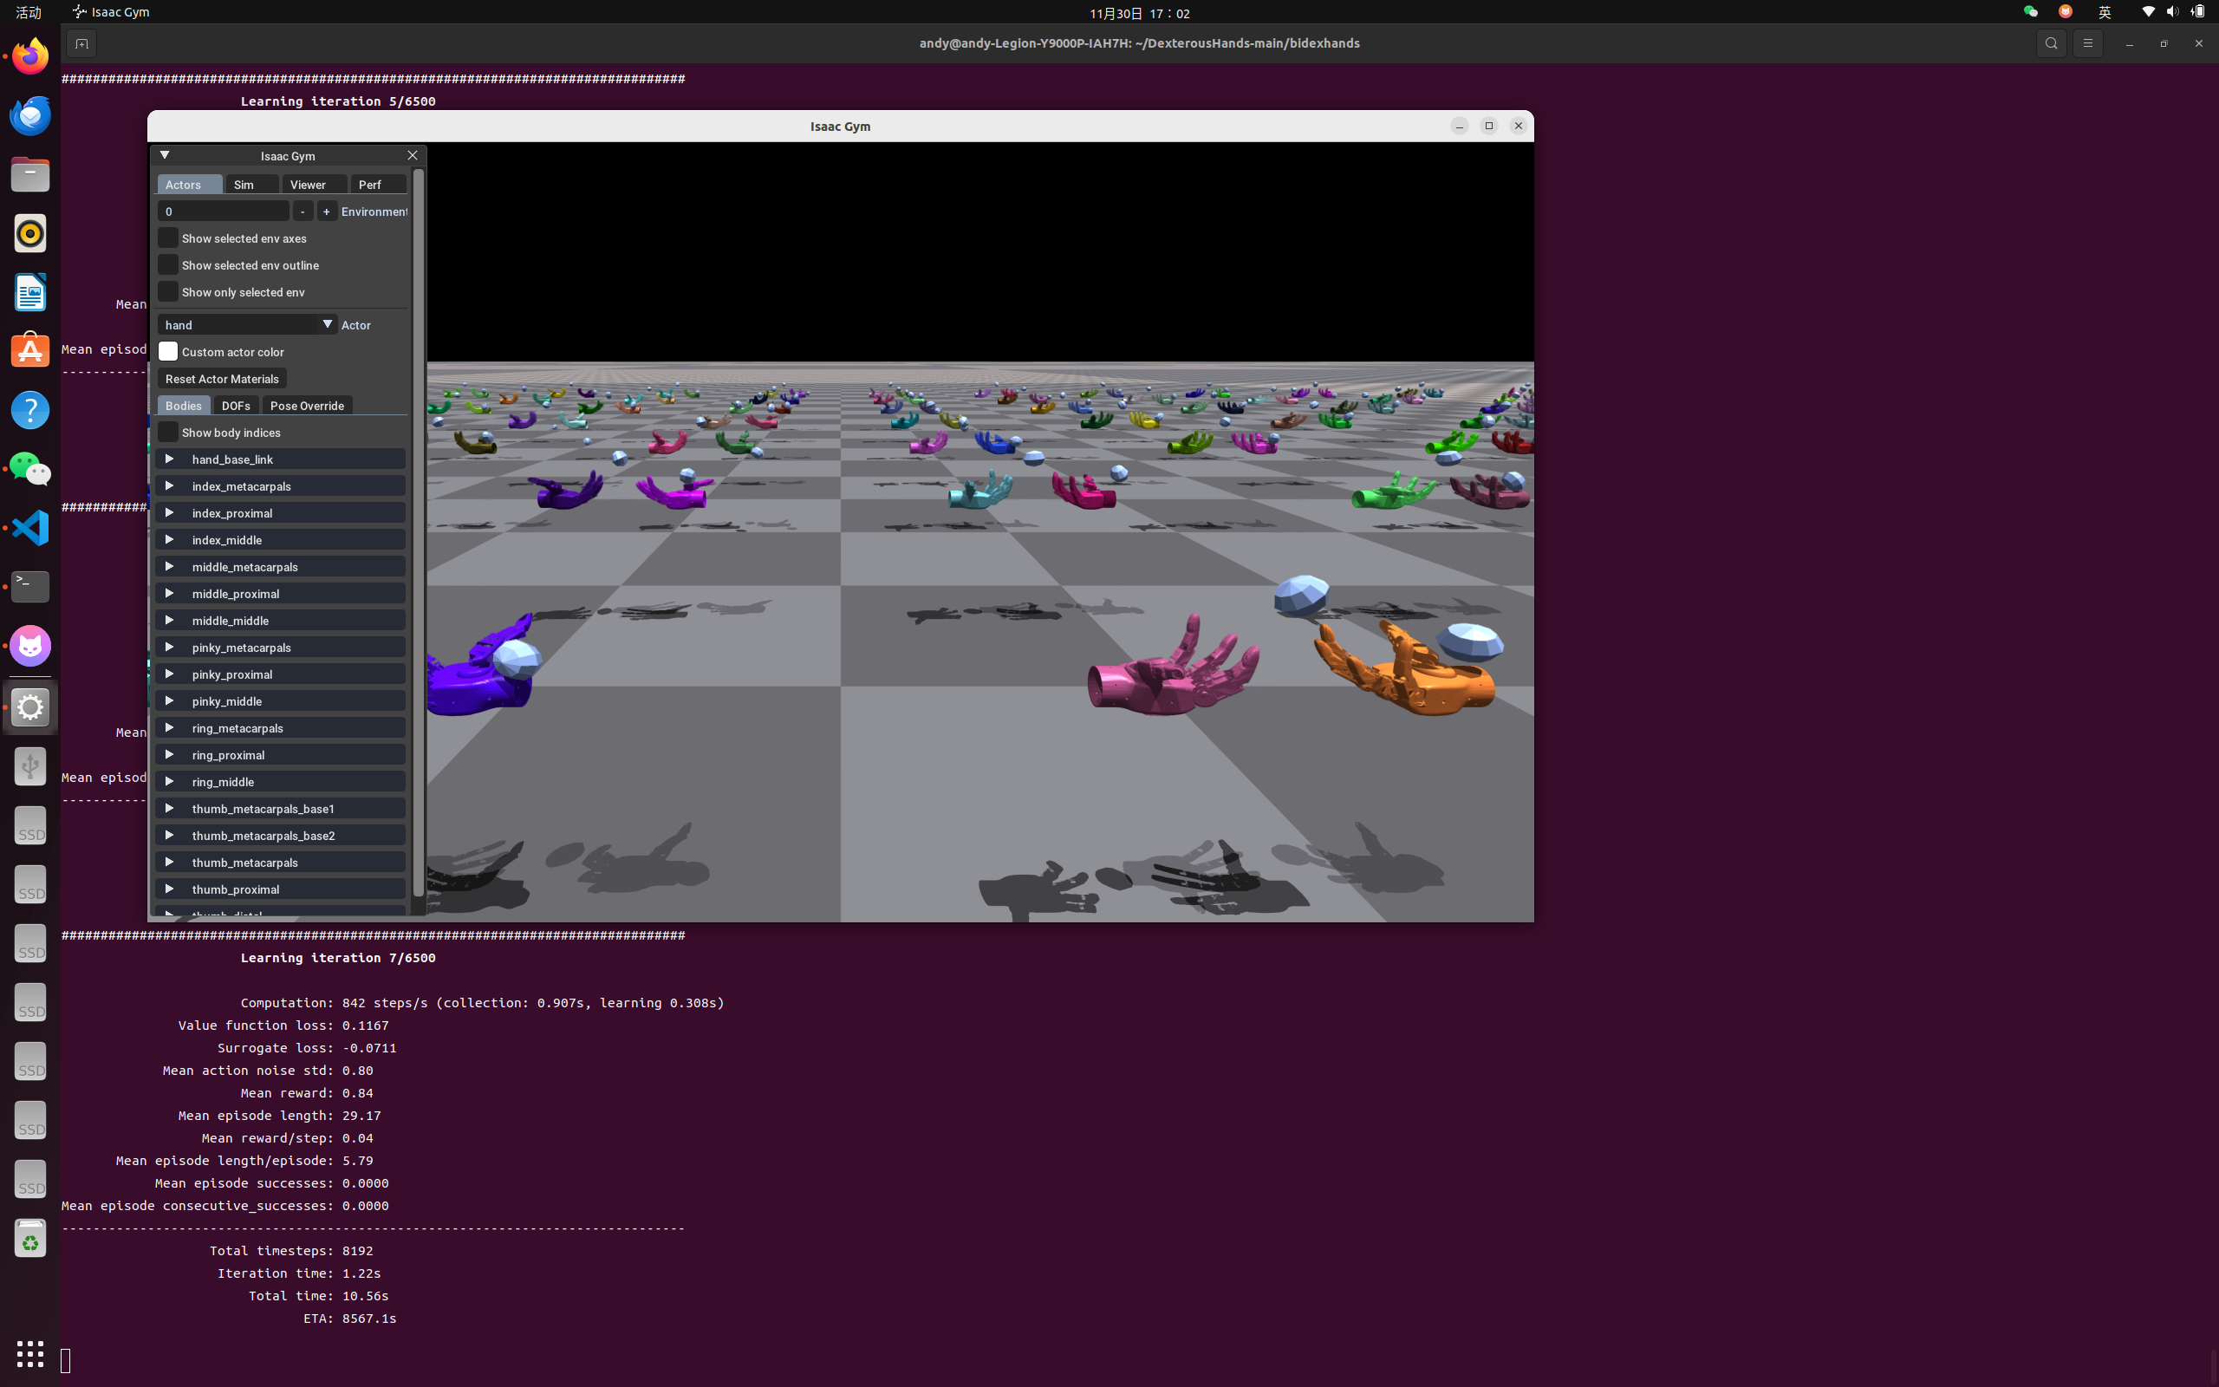This screenshot has width=2219, height=1387.
Task: Expand pinky_proximal body entry
Action: [x=280, y=674]
